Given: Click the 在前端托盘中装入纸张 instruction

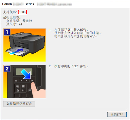Looking at the screenshot, I should coord(71,30).
